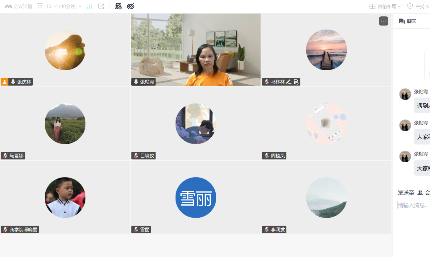Toggle the crossed-out camera icon in toolbar

tap(118, 6)
